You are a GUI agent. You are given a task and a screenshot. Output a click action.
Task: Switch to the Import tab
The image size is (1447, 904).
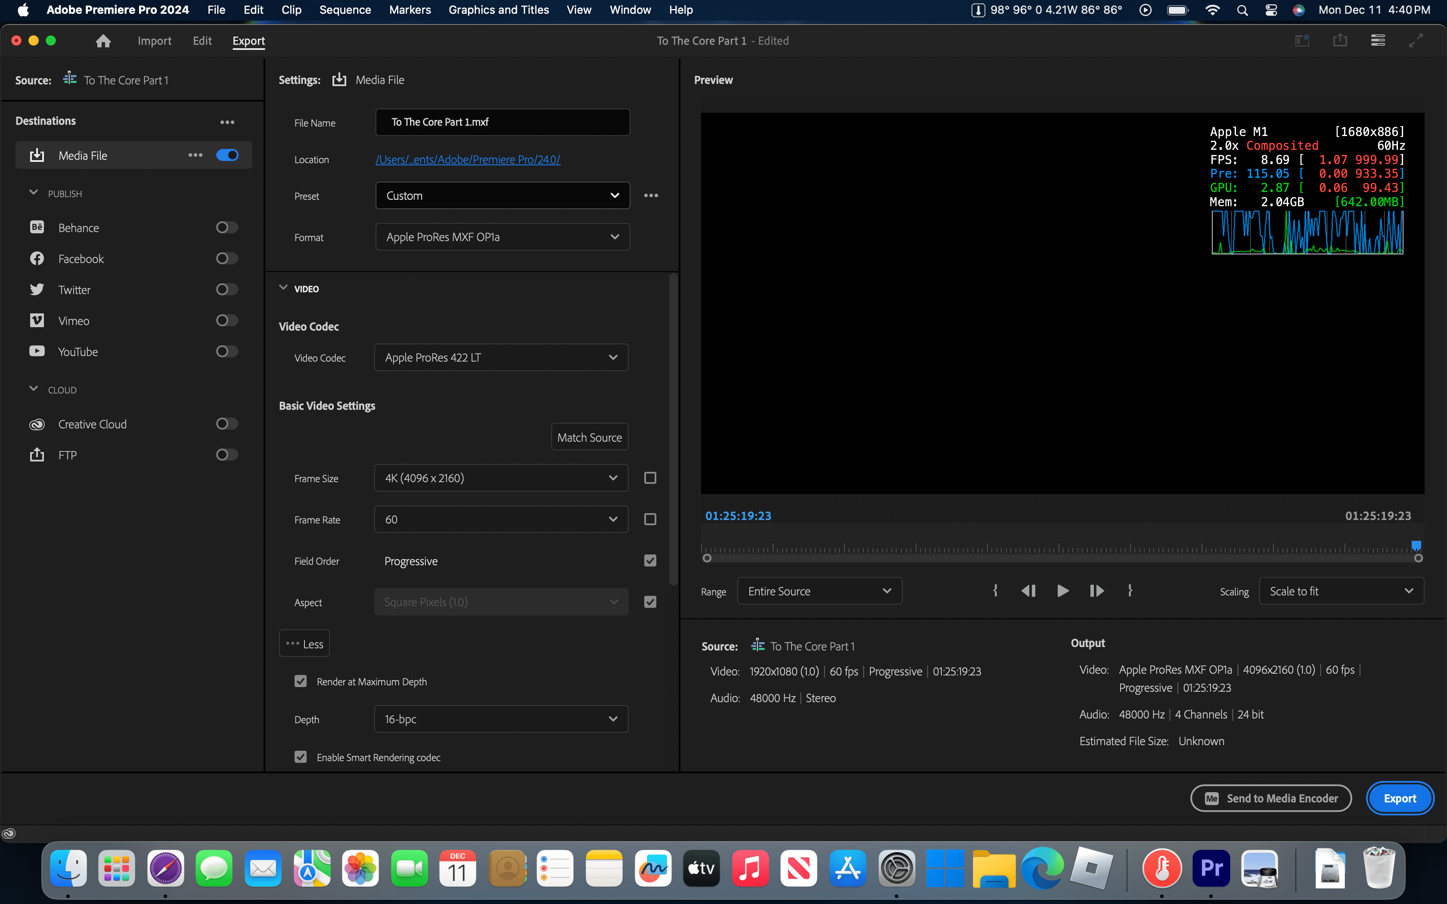click(x=154, y=40)
